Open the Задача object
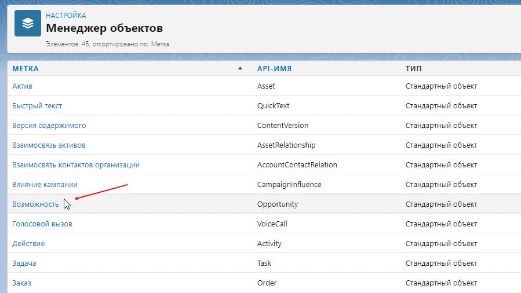The image size is (521, 293). click(24, 263)
